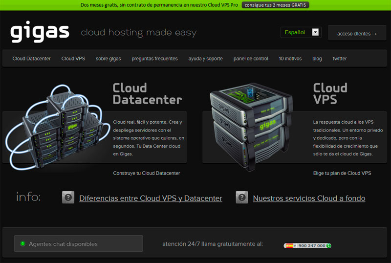Viewport: 391px width, 263px height.
Task: Click the Cloud VPS heading
Action: pyautogui.click(x=330, y=94)
